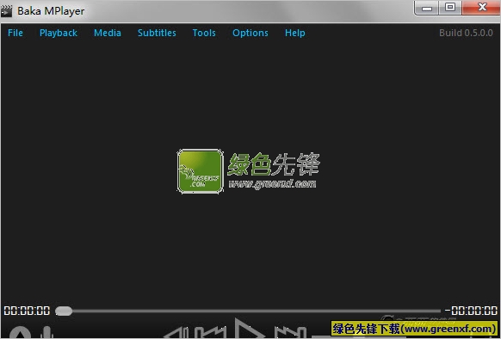Click the Build 0.5.0.0 version text
The width and height of the screenshot is (501, 339).
click(x=466, y=33)
